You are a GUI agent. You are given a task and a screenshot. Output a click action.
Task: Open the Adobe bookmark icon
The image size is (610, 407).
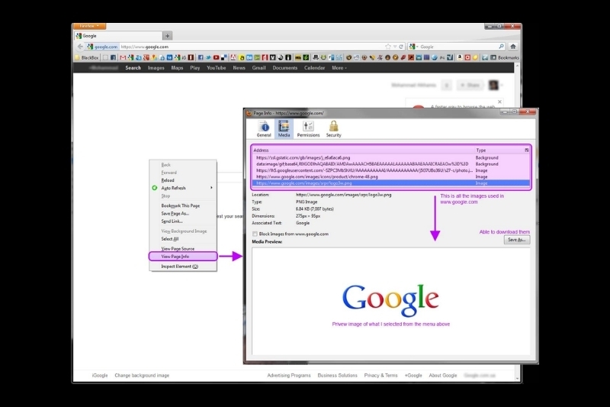pyautogui.click(x=233, y=57)
